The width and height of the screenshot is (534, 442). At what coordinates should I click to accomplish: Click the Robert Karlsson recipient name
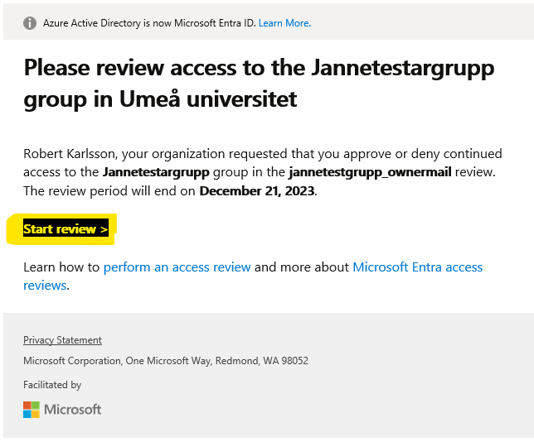point(69,154)
